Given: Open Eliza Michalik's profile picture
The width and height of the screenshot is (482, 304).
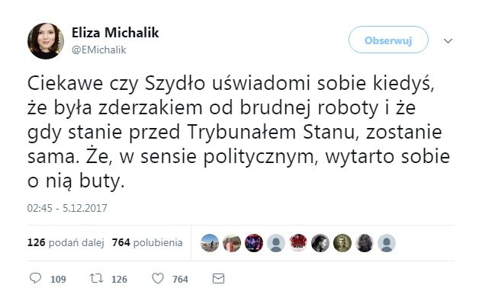Looking at the screenshot, I should 46,41.
